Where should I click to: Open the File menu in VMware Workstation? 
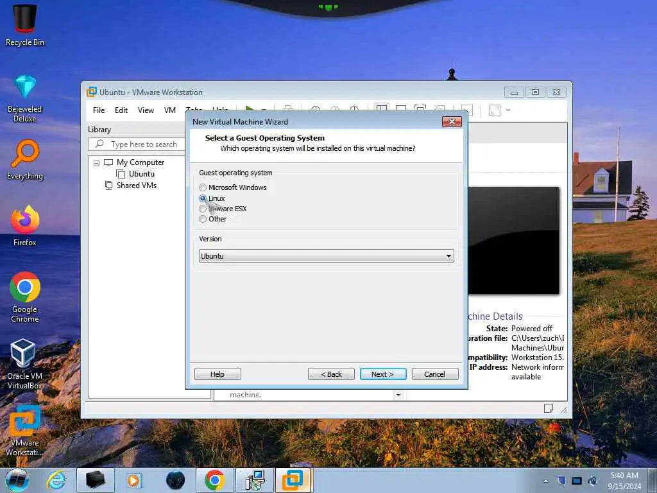click(x=99, y=110)
